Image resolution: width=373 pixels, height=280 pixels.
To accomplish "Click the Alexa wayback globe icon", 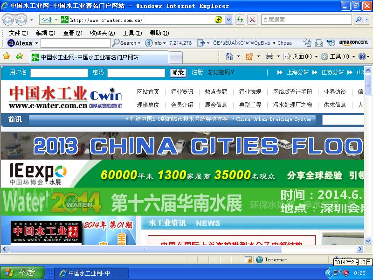I will (331, 43).
